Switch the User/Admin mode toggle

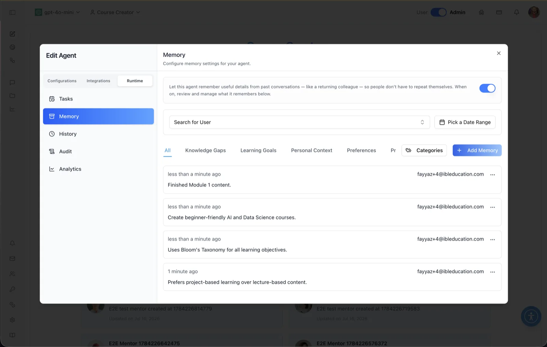(438, 12)
